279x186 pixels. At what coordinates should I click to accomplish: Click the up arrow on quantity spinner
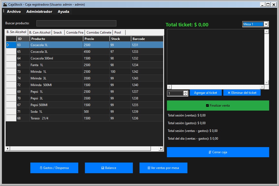(x=185, y=92)
